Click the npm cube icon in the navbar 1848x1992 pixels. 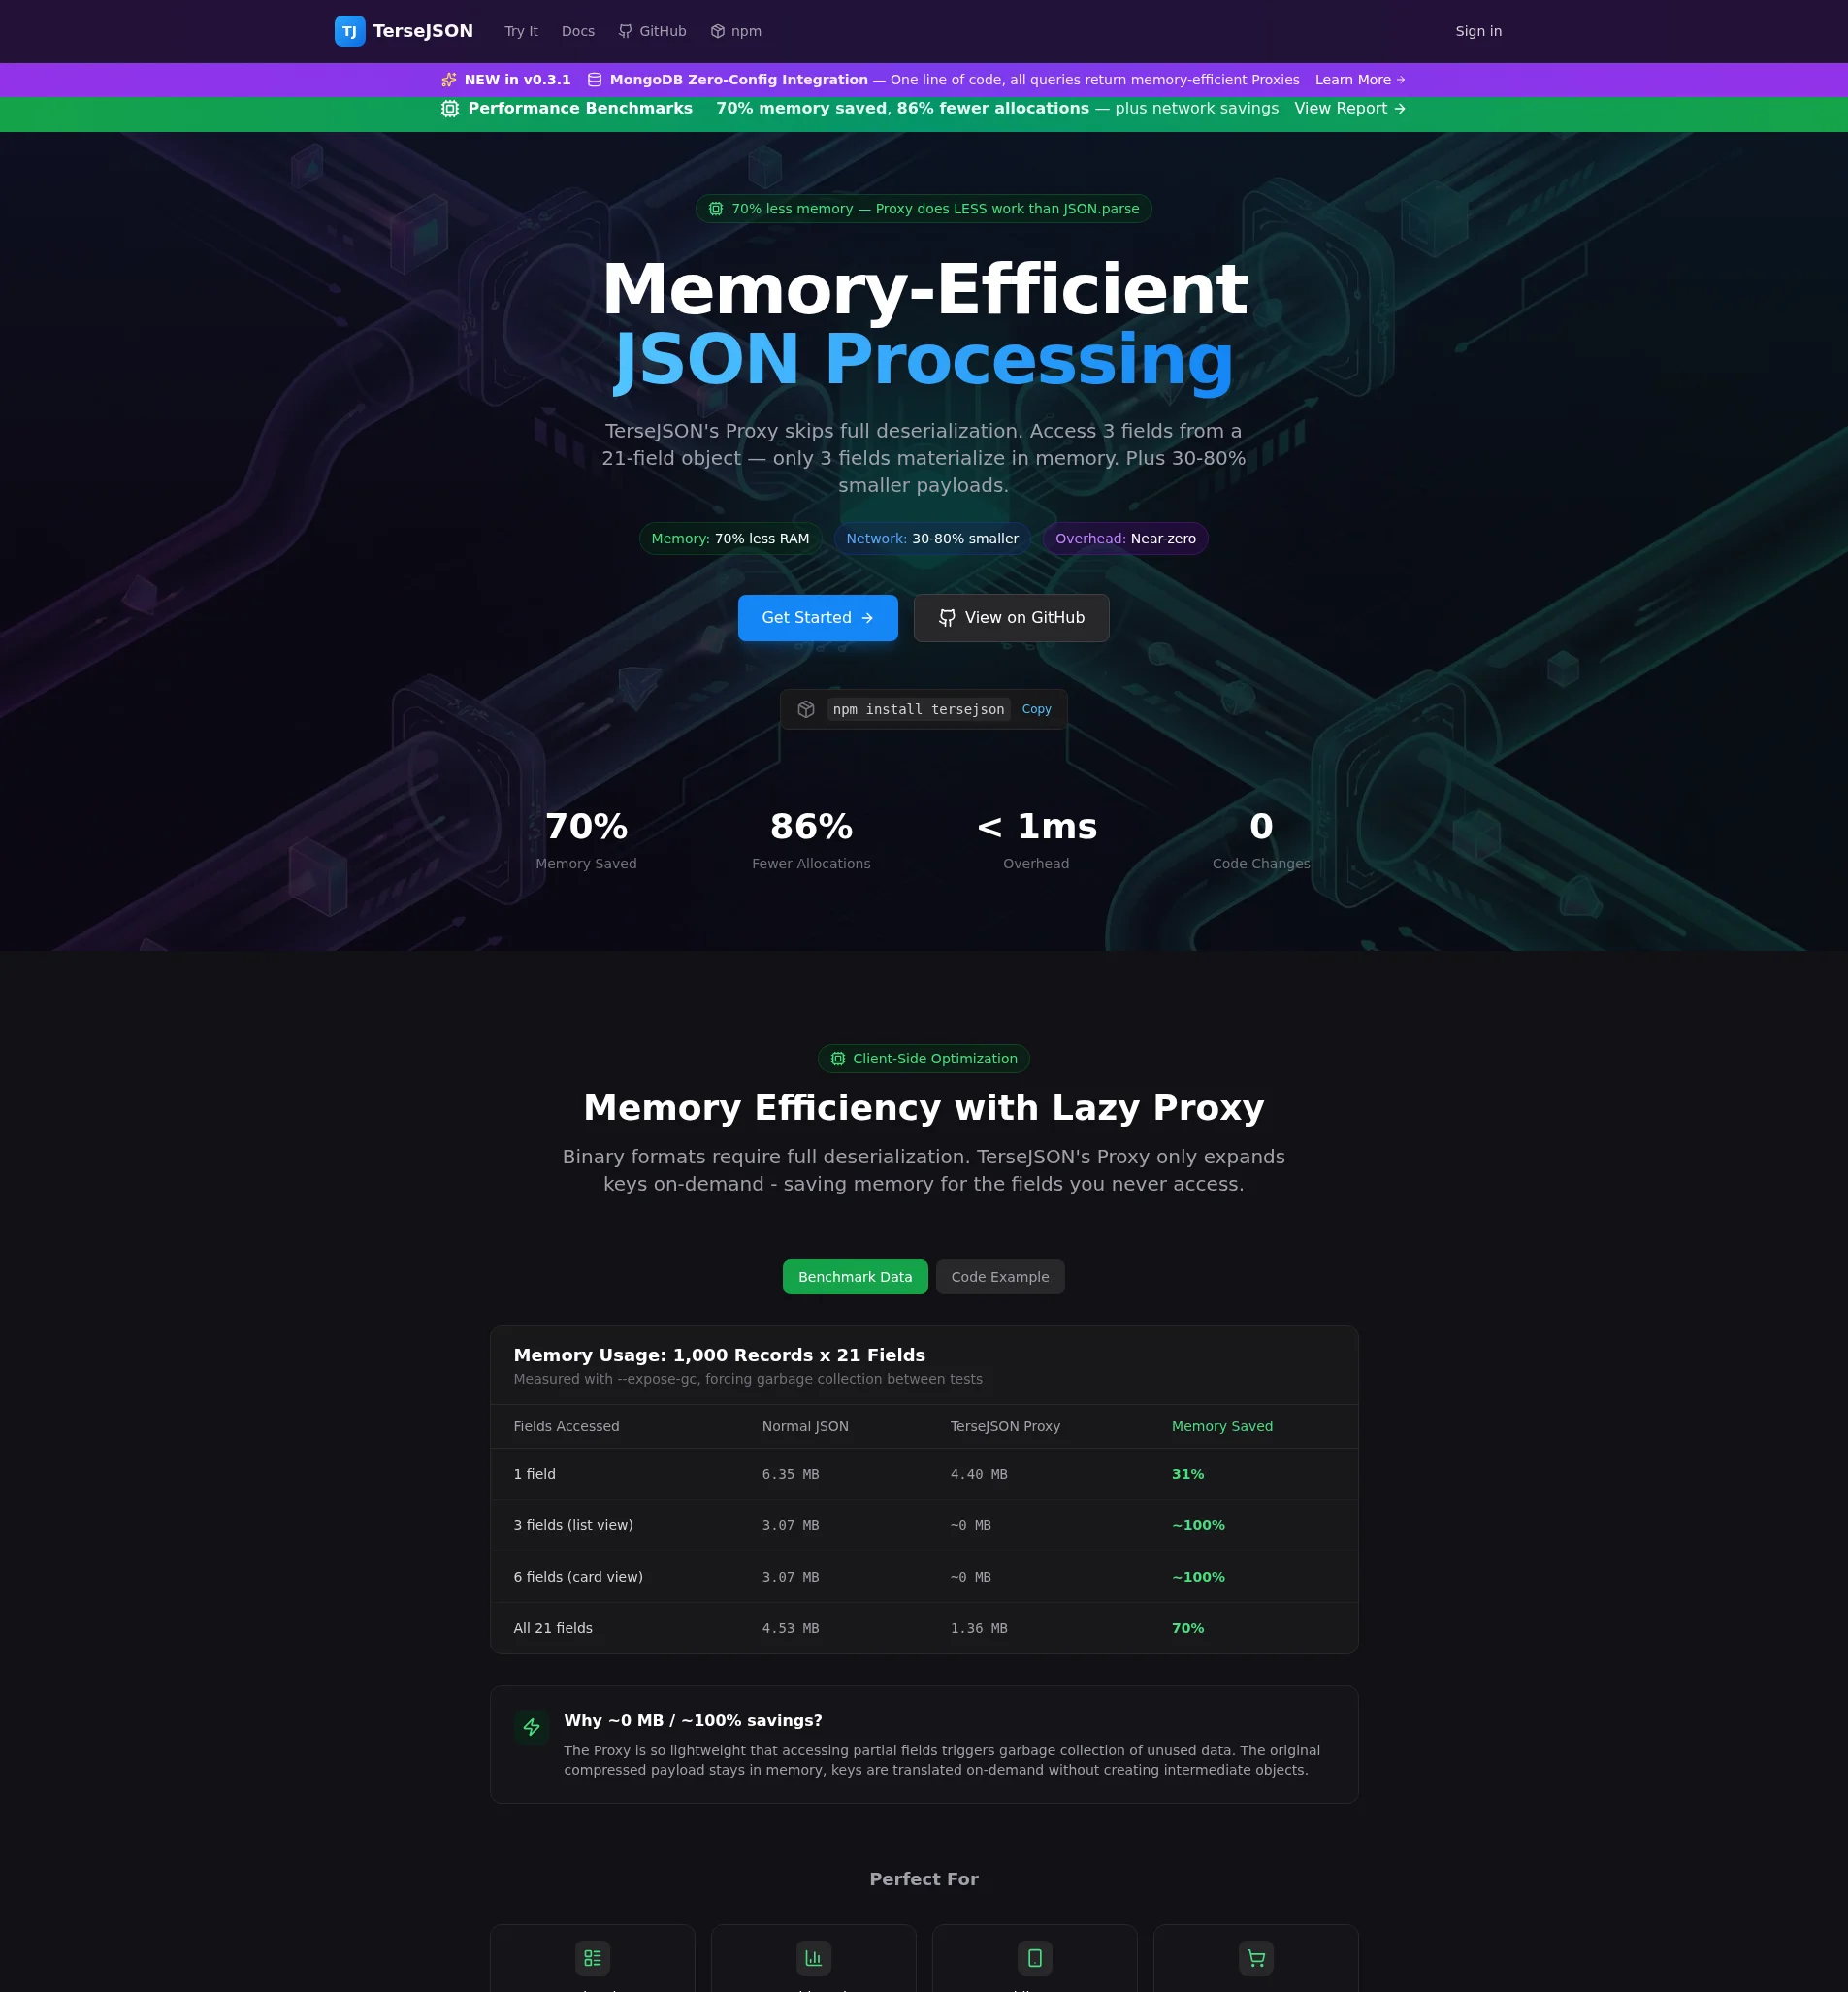[716, 31]
